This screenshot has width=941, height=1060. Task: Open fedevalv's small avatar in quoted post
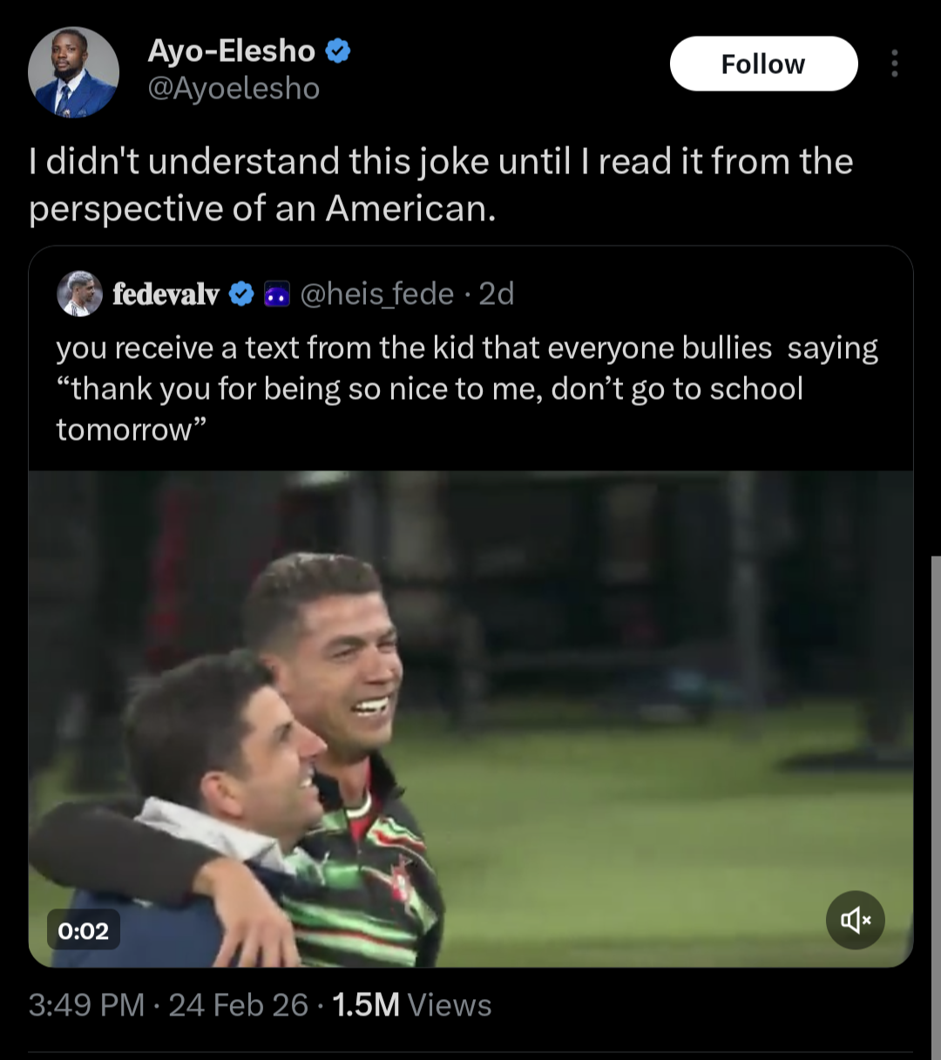[79, 294]
